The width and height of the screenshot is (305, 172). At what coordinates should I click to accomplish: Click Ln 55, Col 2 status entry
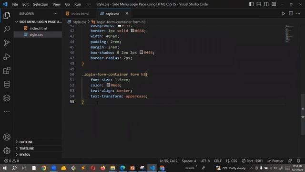point(168,161)
